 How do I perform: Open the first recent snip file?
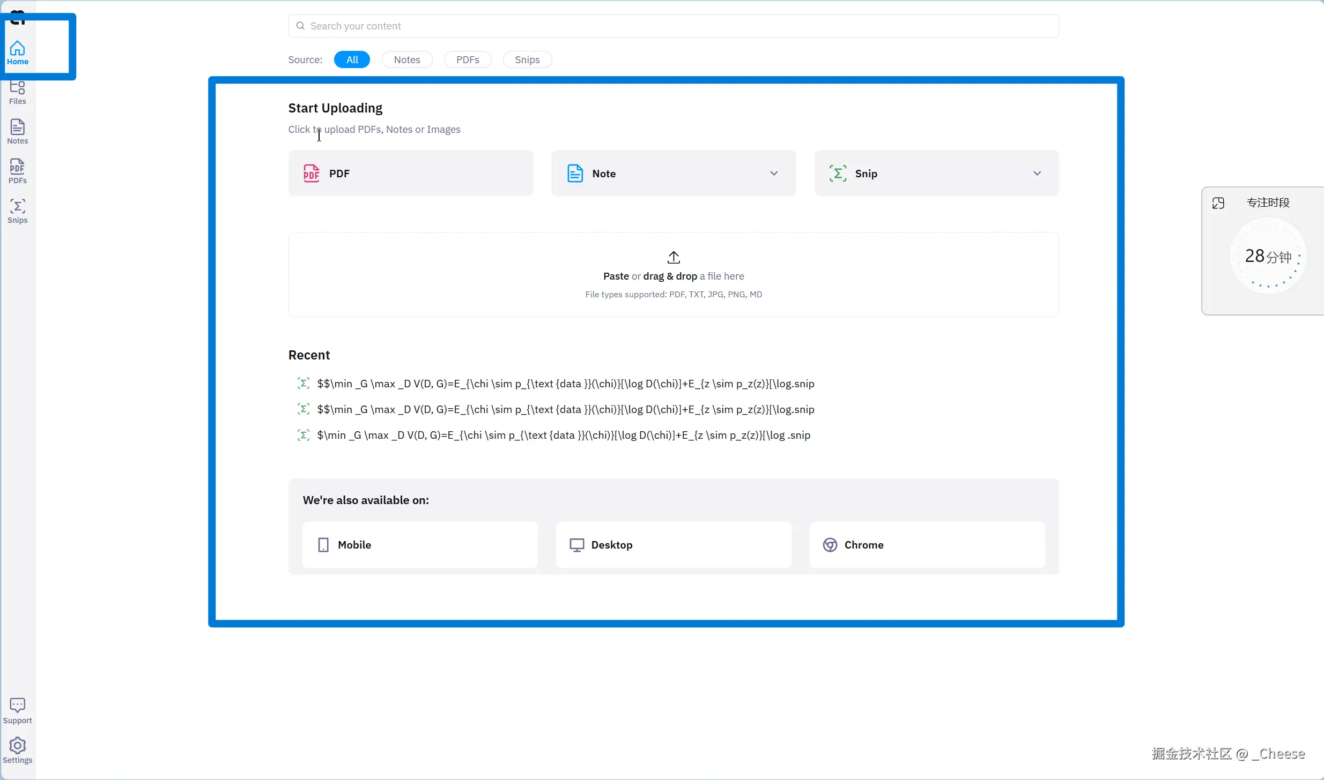565,384
